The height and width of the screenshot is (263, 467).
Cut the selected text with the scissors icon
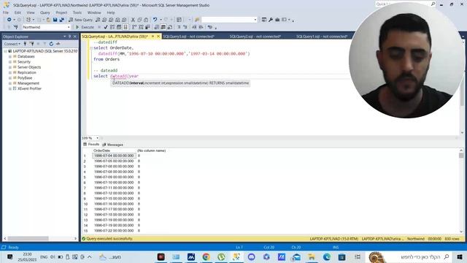133,20
